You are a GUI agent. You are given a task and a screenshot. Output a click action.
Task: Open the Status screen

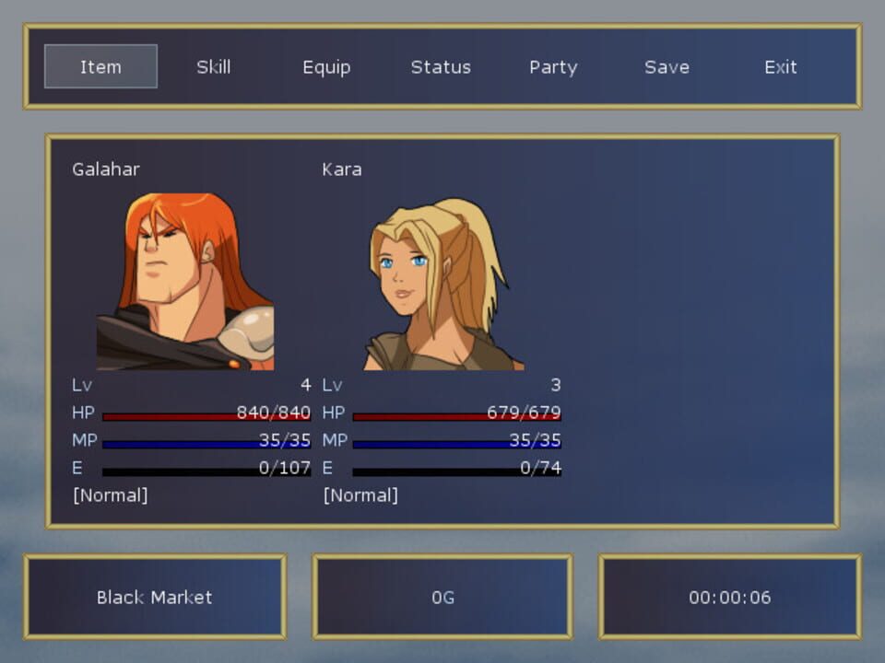click(441, 66)
